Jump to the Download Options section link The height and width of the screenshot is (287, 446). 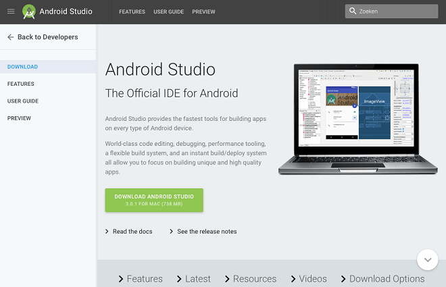pos(387,279)
